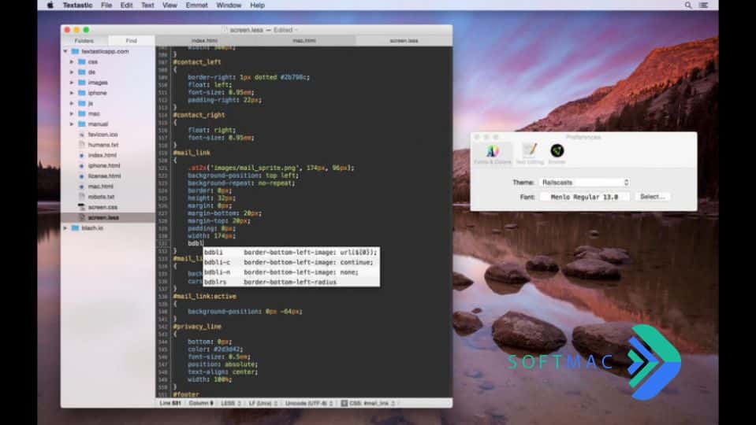
Task: Choose the bdbli-c autocomplete suggestion
Action: [x=291, y=262]
